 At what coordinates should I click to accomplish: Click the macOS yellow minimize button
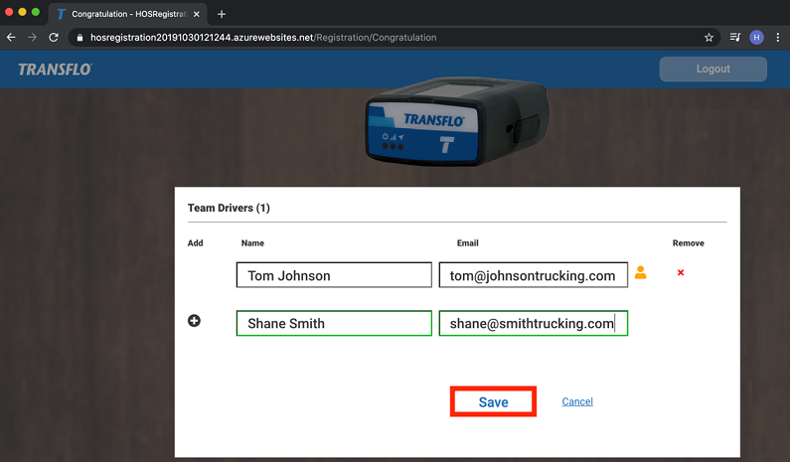[22, 12]
